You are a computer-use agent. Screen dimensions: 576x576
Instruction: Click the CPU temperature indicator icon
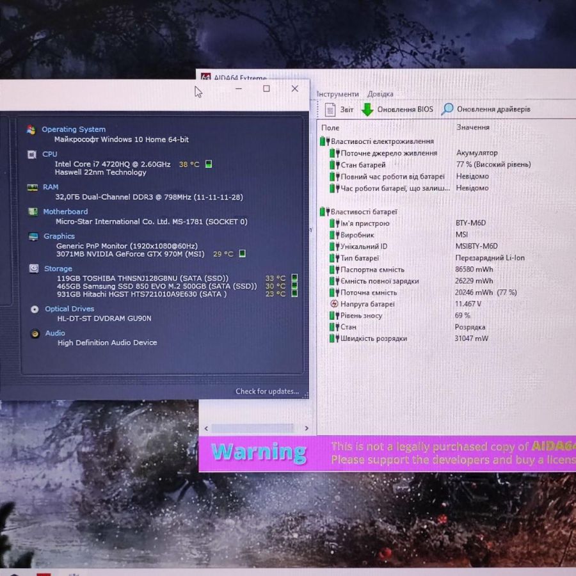tap(208, 164)
